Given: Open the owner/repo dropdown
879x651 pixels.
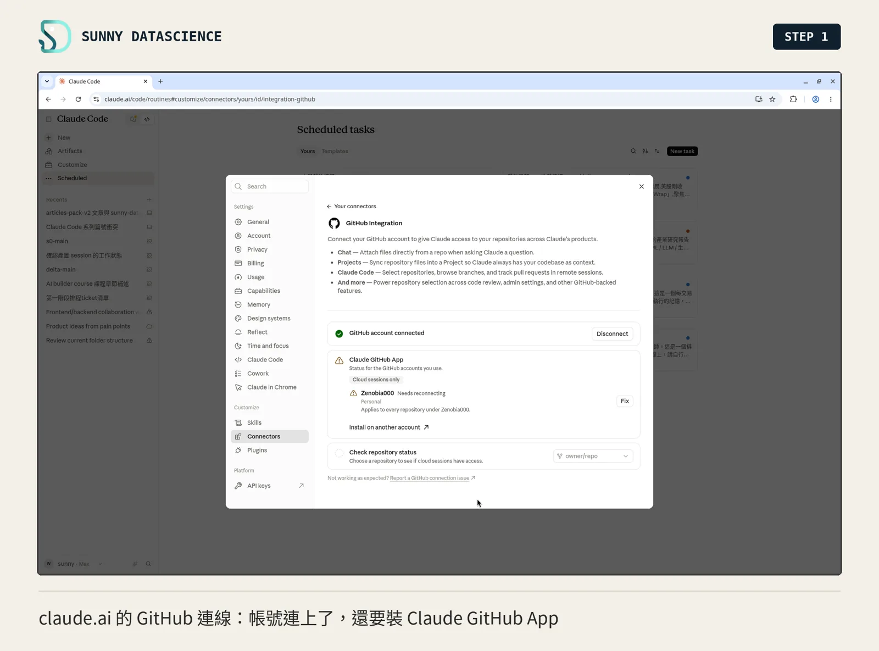Looking at the screenshot, I should pos(593,456).
